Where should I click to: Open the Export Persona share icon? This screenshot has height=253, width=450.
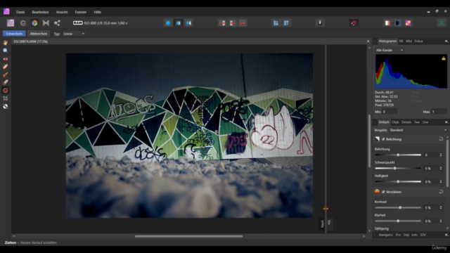[x=57, y=23]
